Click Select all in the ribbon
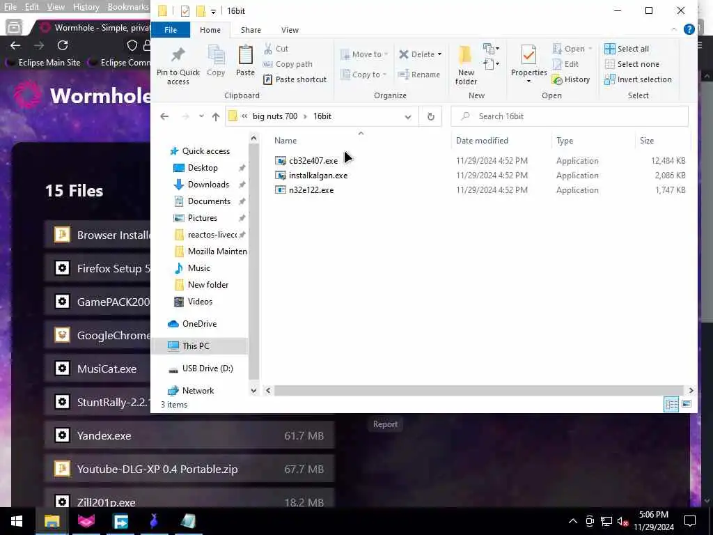 (627, 49)
